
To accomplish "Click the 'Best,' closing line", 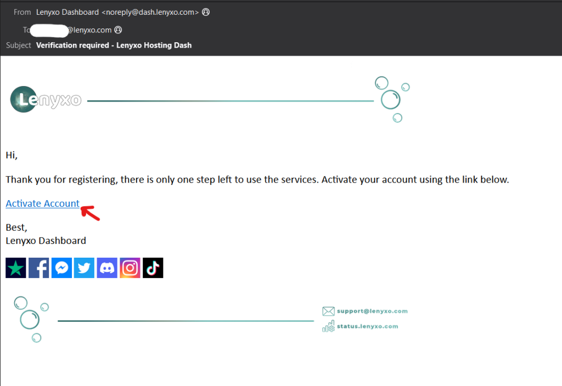I will [x=16, y=228].
